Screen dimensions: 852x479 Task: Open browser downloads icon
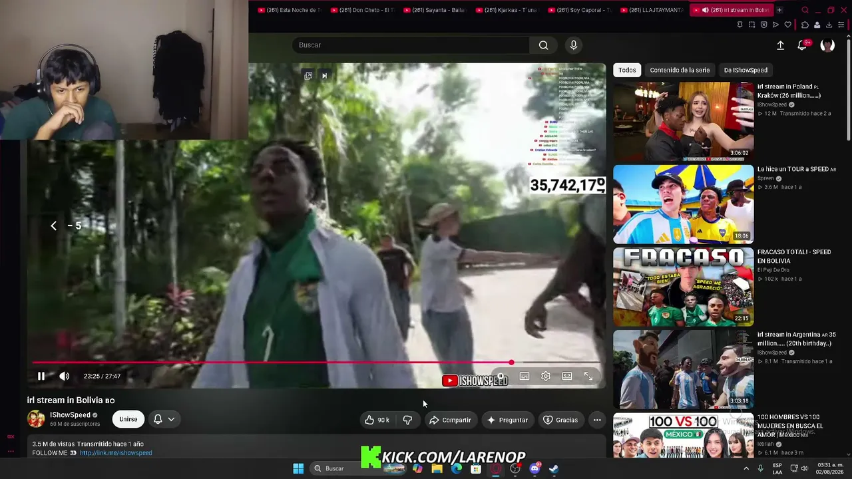829,25
